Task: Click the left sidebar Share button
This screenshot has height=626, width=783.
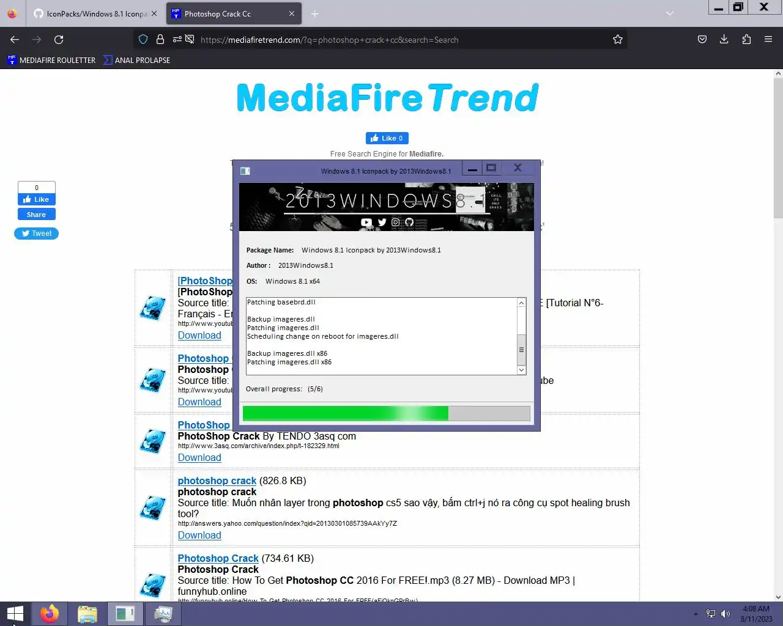Action: pyautogui.click(x=37, y=215)
